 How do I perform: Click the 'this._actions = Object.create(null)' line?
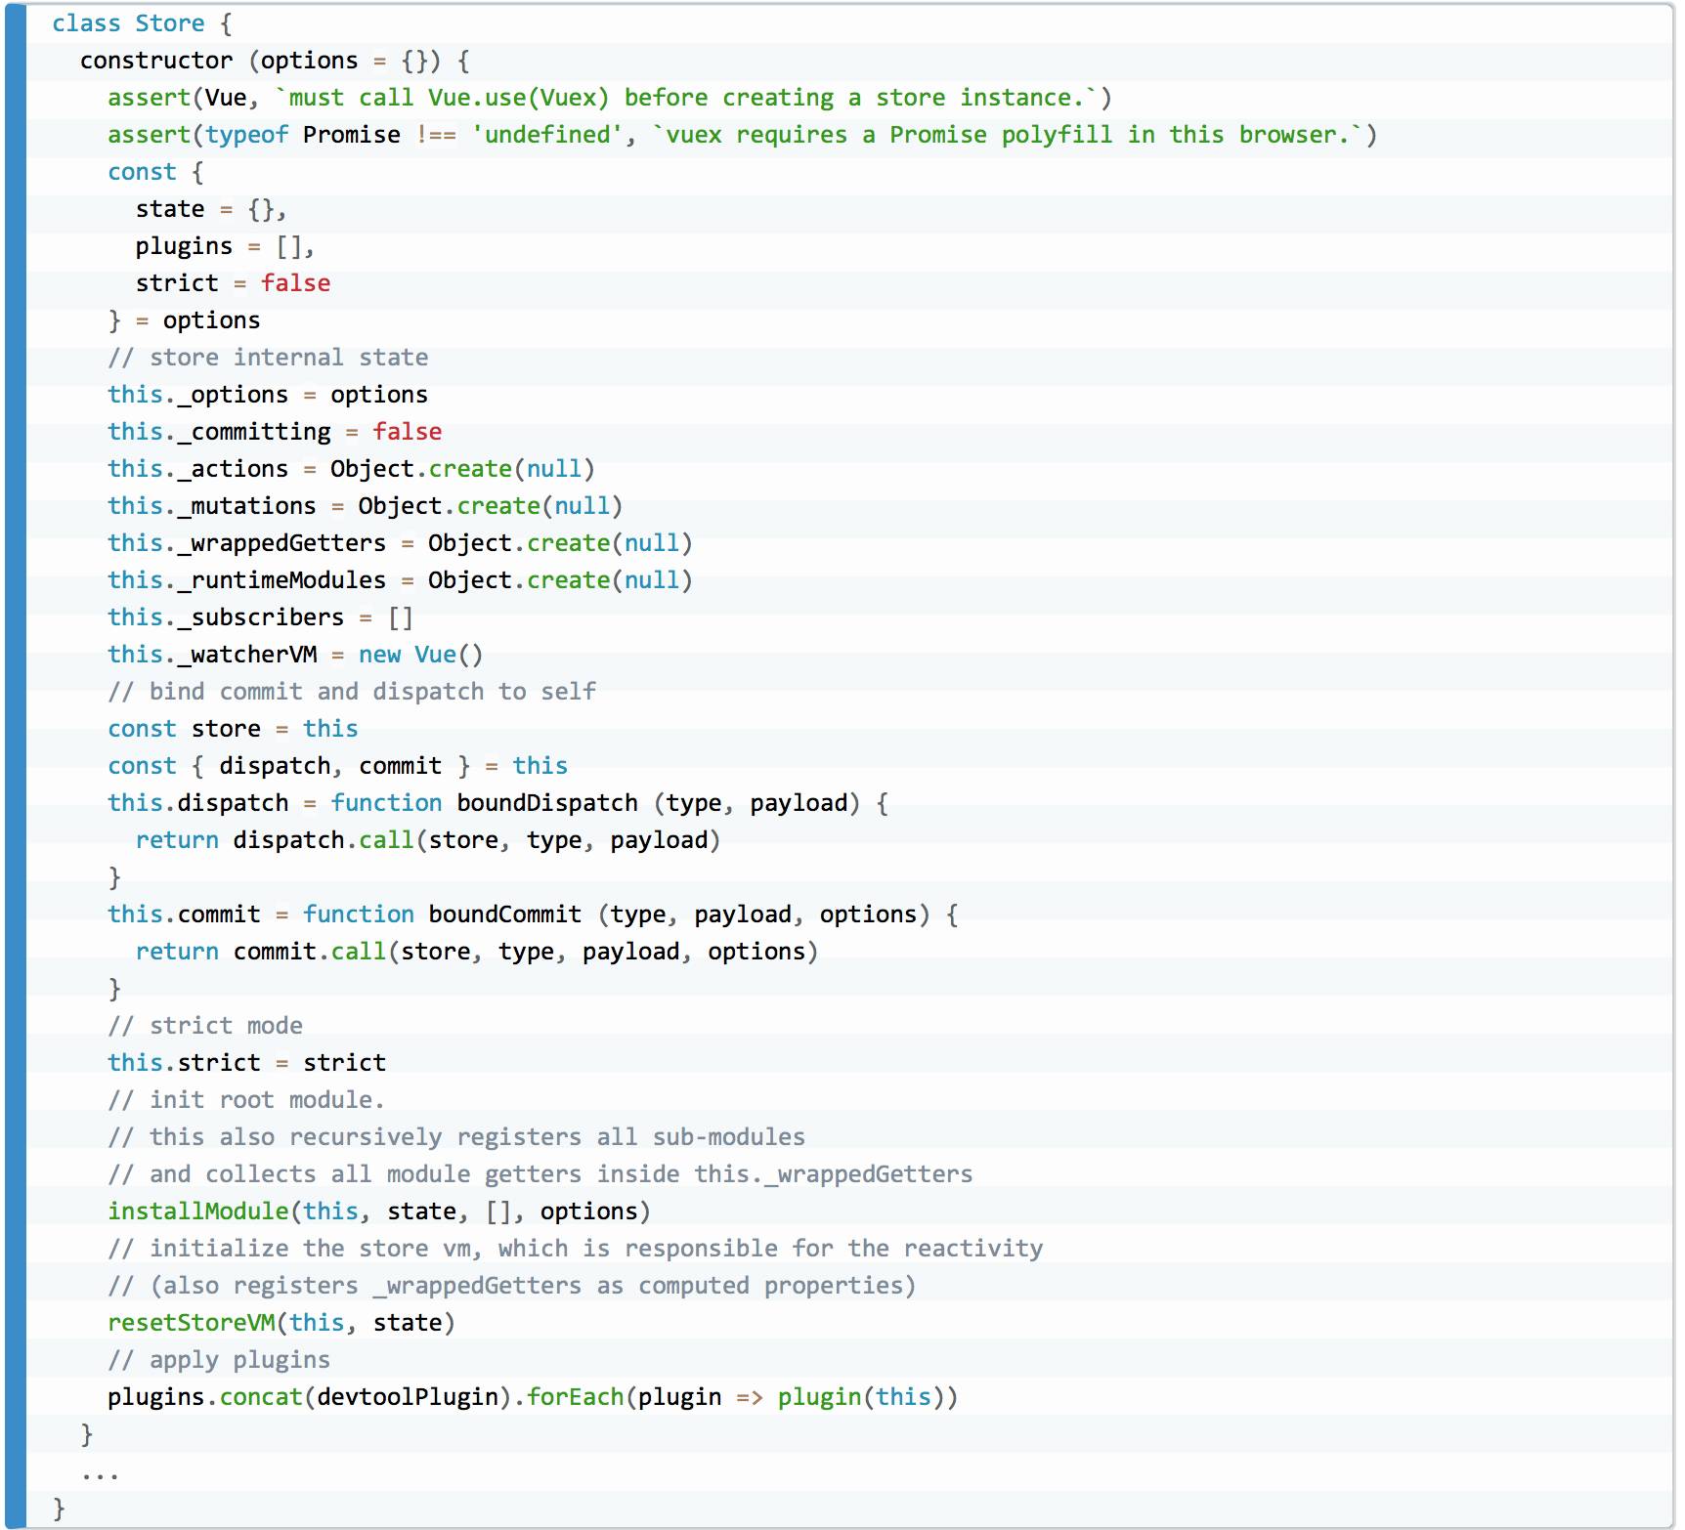click(351, 469)
